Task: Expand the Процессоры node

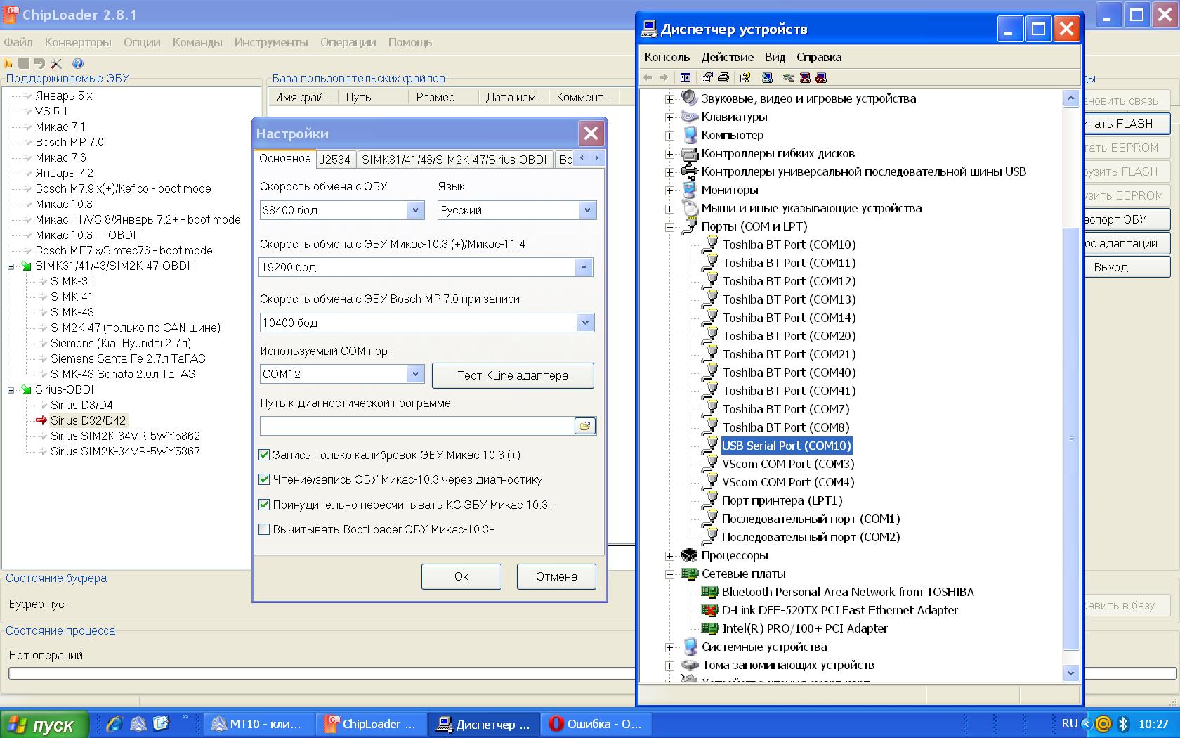Action: point(669,555)
